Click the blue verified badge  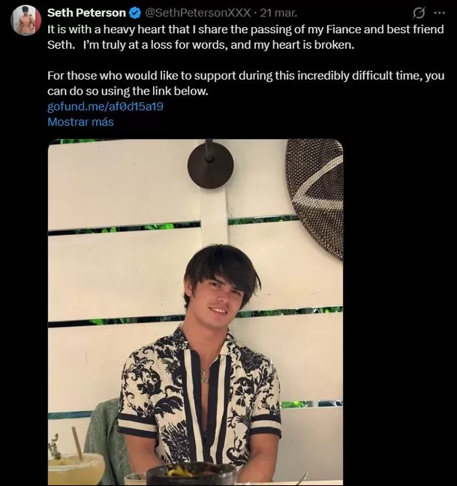[134, 13]
